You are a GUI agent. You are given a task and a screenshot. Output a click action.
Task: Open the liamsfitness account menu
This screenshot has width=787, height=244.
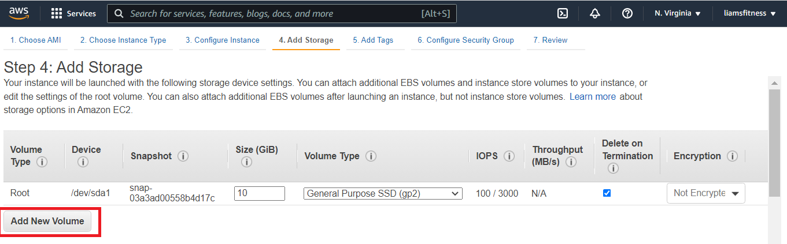(x=749, y=13)
